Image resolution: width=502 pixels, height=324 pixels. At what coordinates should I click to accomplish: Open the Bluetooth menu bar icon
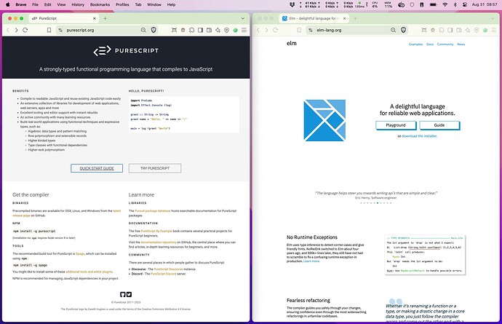coord(455,4)
